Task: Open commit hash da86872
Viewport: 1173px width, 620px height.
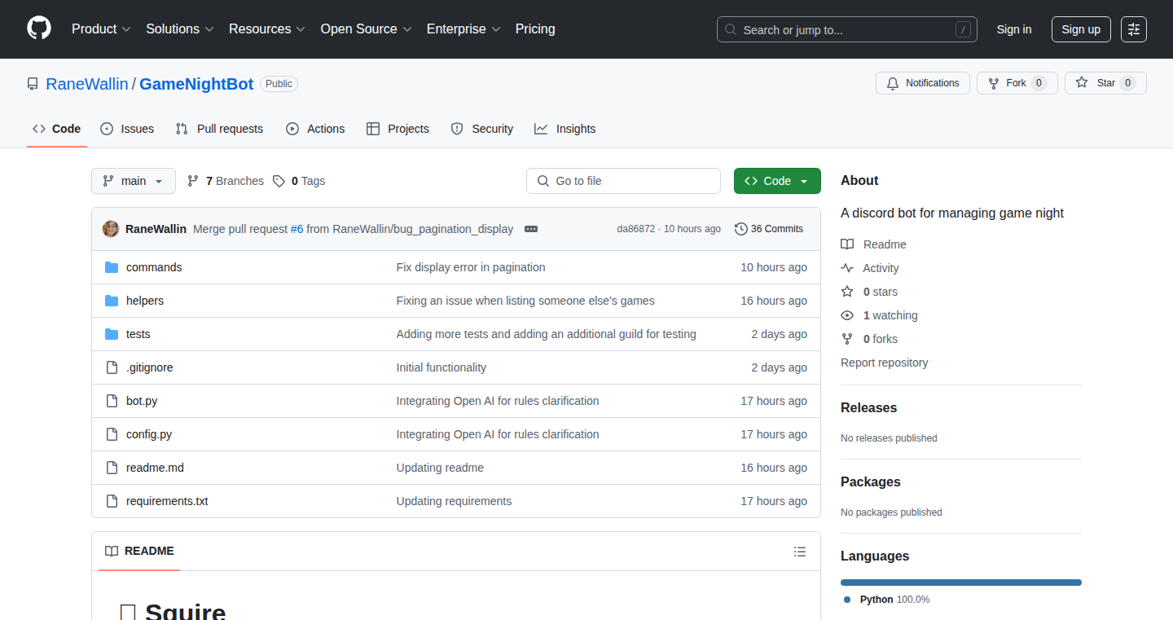Action: [x=635, y=229]
